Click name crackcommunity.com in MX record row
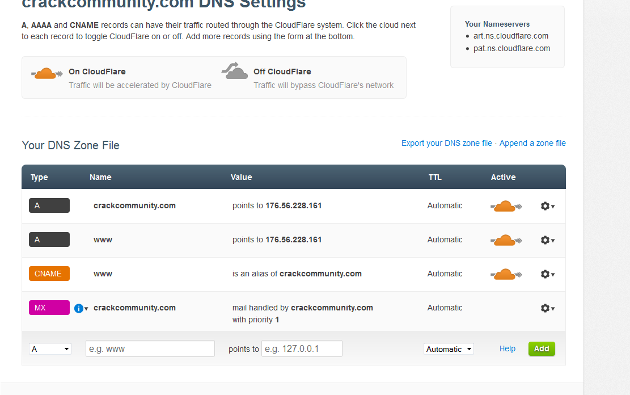This screenshot has height=395, width=630. 134,308
